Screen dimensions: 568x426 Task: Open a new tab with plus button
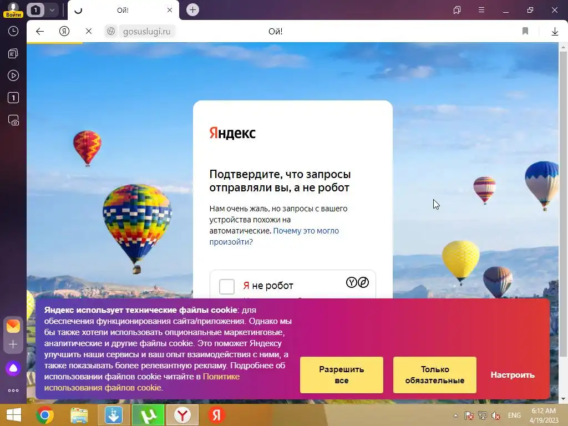click(192, 10)
